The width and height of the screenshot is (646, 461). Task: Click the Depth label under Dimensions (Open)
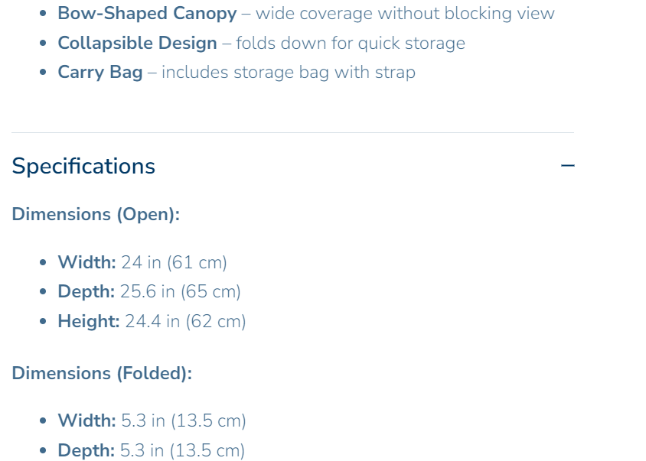(86, 291)
